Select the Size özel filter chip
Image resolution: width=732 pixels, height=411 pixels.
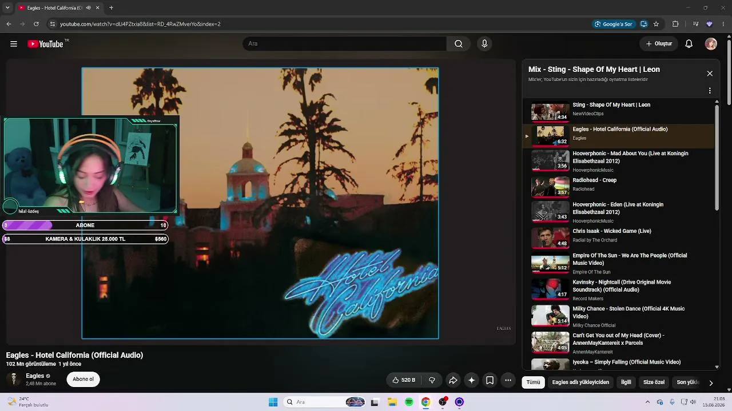654,382
